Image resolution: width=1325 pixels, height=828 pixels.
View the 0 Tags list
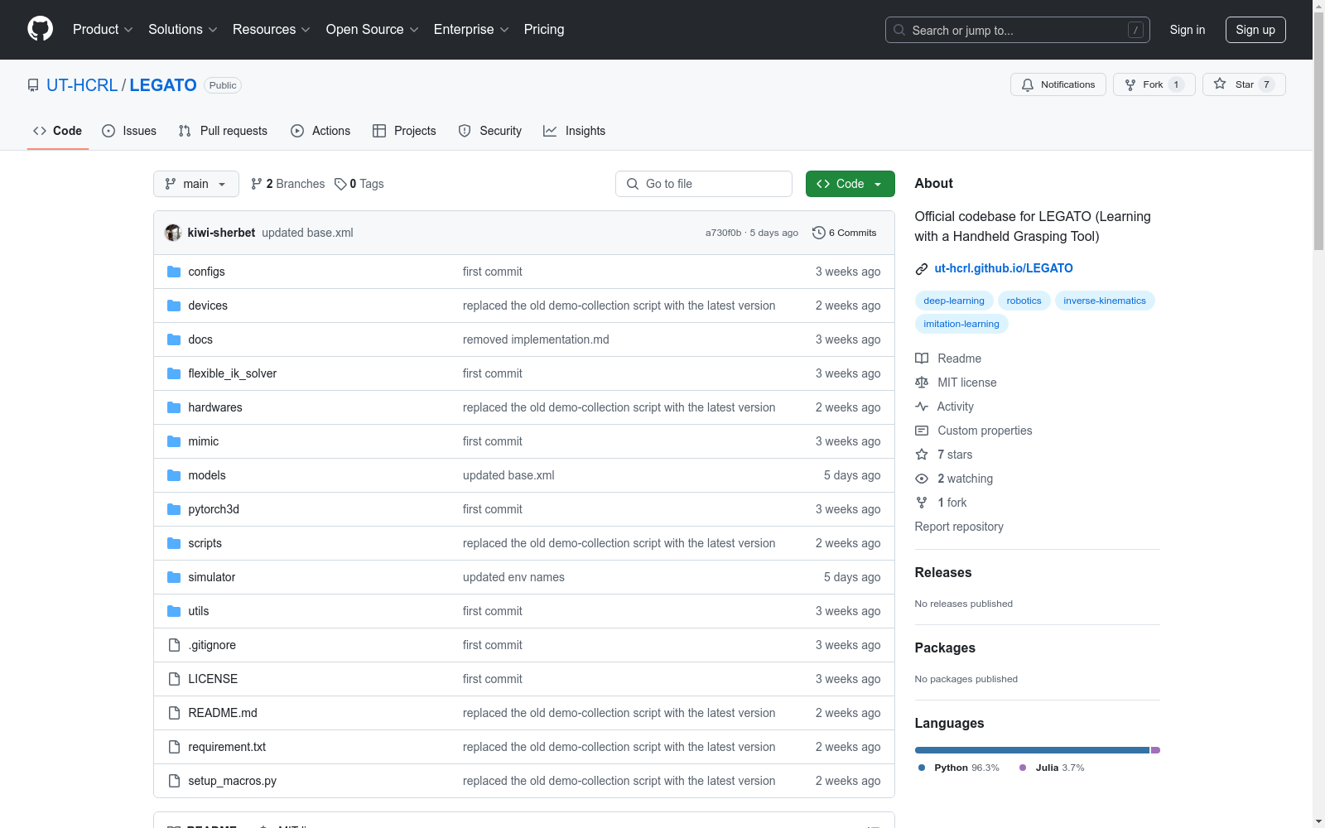359,184
